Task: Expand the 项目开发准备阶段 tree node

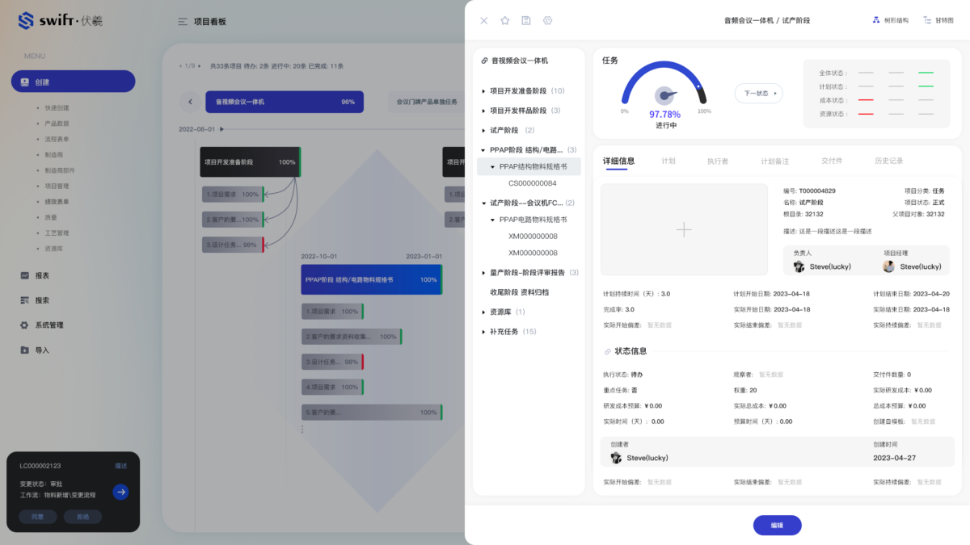Action: (x=484, y=91)
